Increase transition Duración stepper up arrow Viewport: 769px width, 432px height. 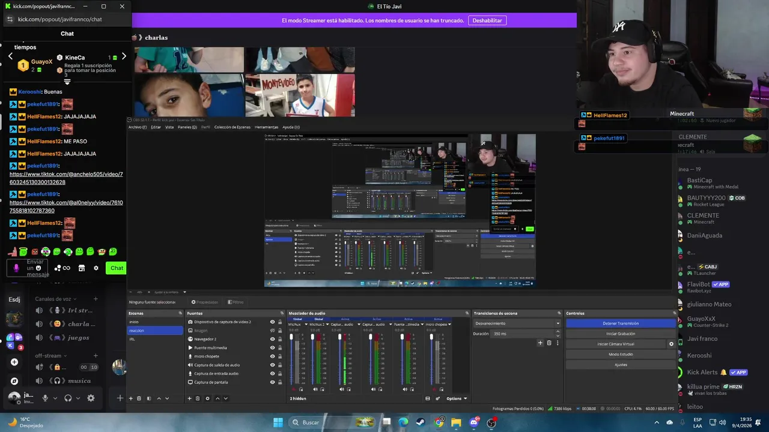coord(558,332)
